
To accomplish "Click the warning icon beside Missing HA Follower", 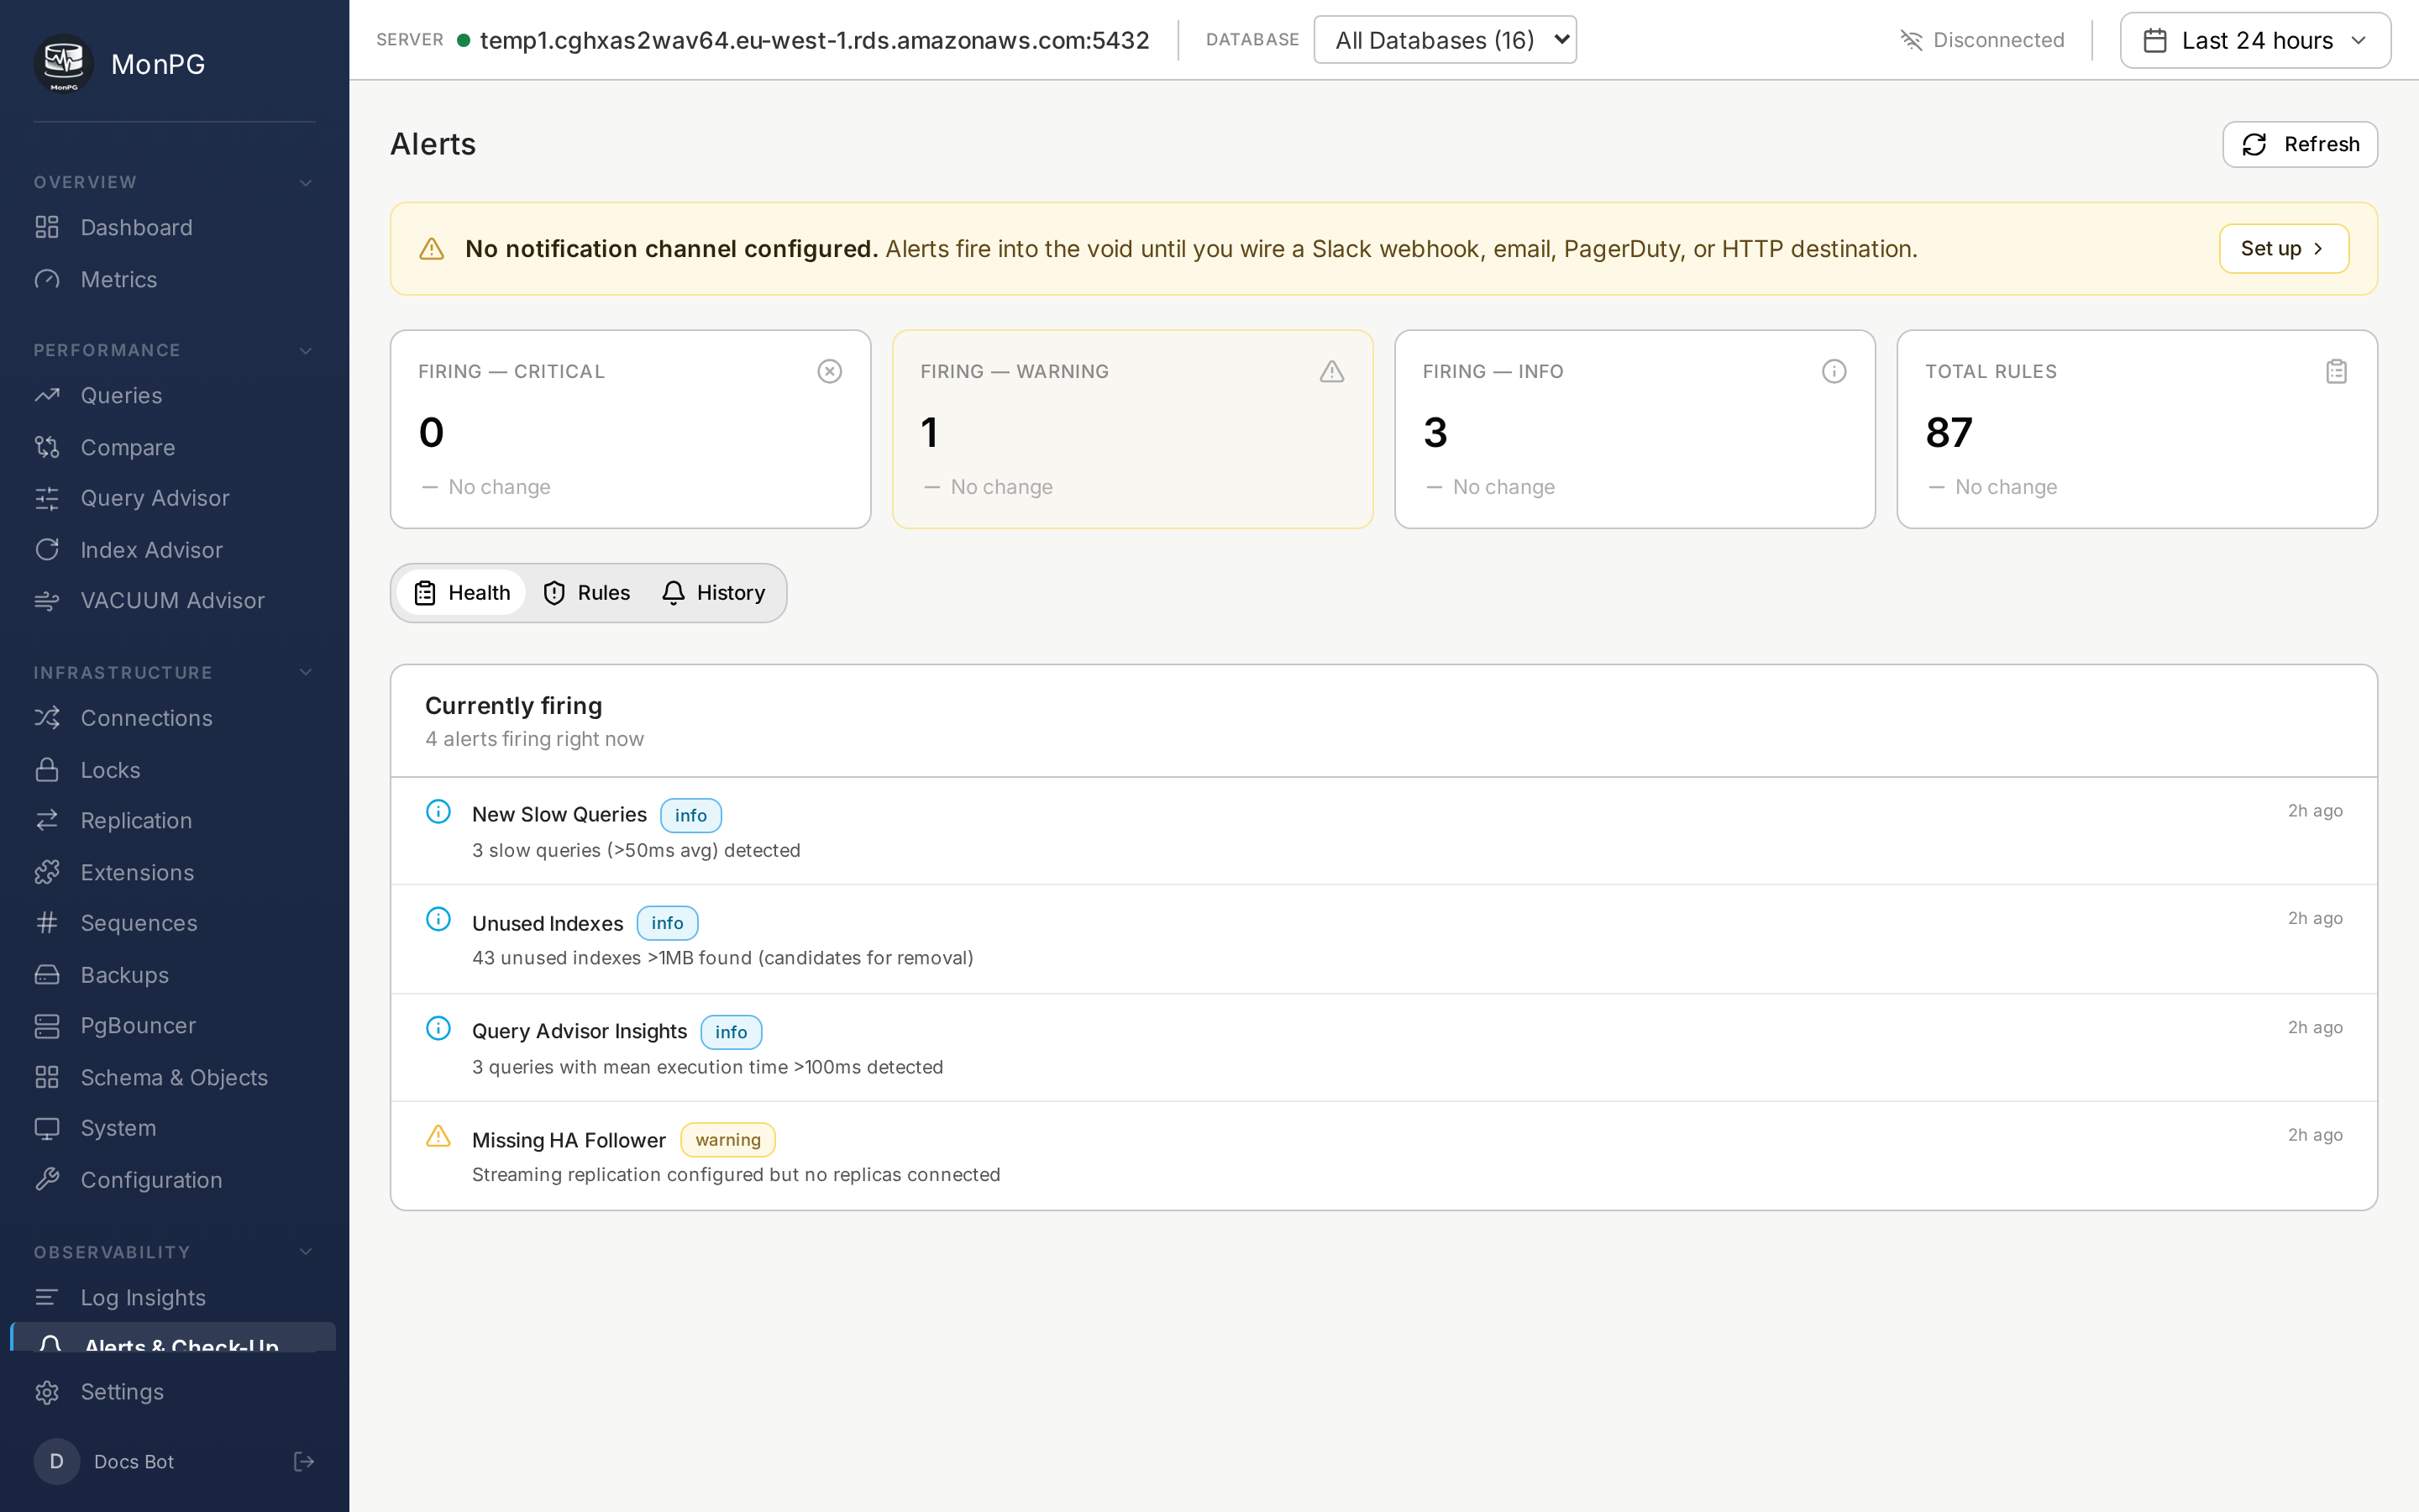I will tap(438, 1136).
